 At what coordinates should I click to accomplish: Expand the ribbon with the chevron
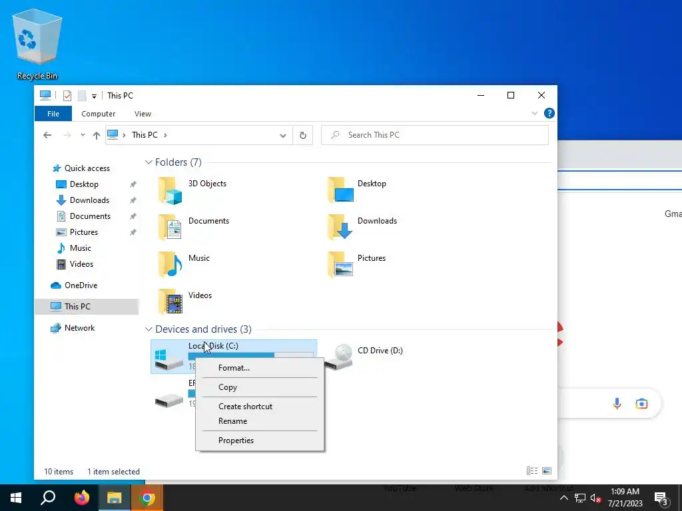tap(535, 113)
